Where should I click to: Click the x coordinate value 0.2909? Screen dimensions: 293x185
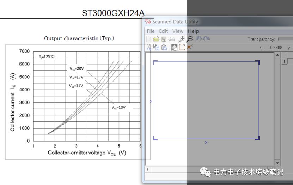point(276,48)
